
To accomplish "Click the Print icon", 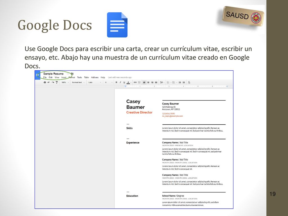I will tap(45, 82).
